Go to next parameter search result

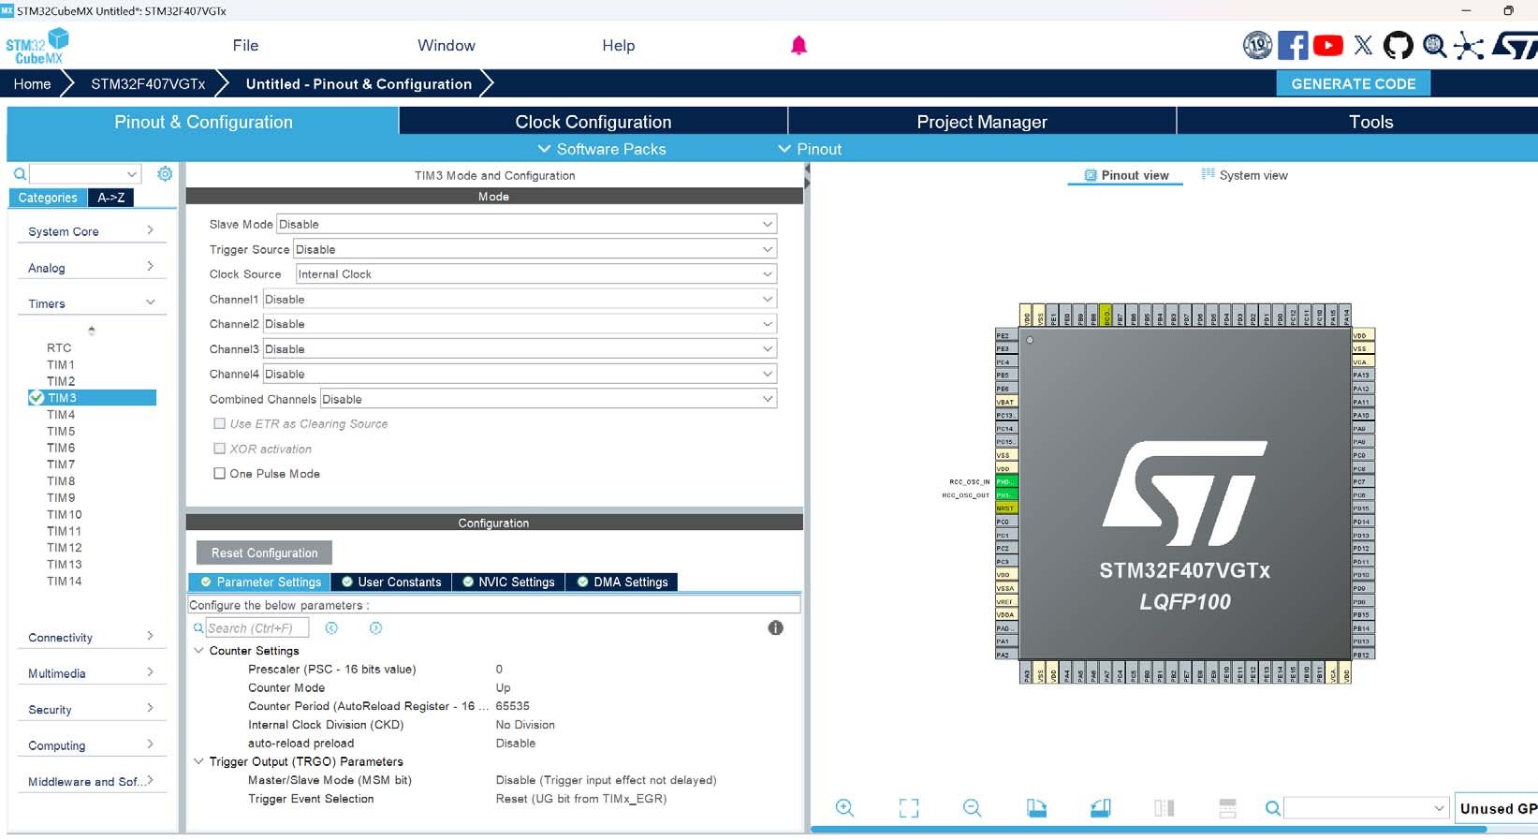point(375,628)
